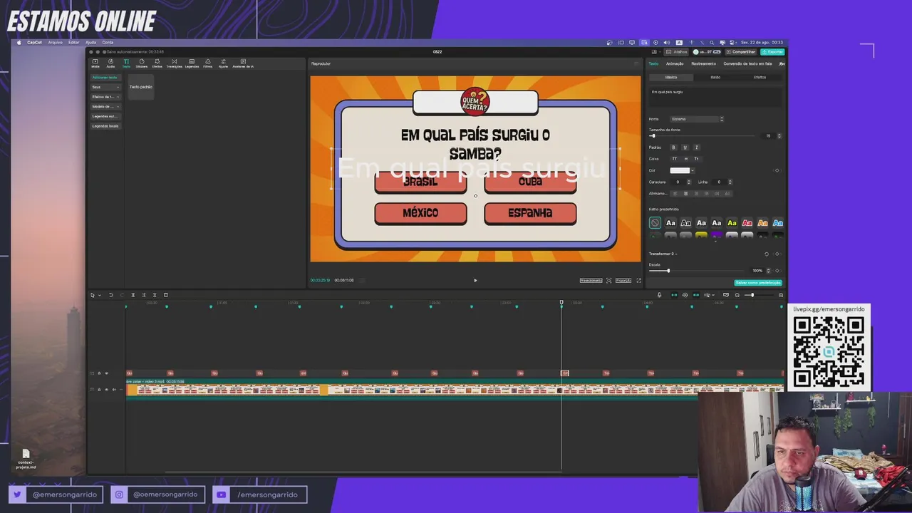The image size is (912, 513).
Task: Apply the yellow Aa preset style
Action: point(732,223)
